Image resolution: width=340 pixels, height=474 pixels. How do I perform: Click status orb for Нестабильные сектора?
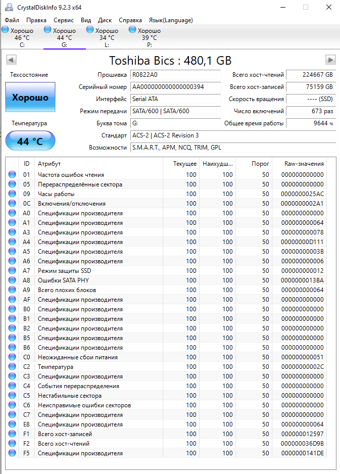tap(12, 395)
